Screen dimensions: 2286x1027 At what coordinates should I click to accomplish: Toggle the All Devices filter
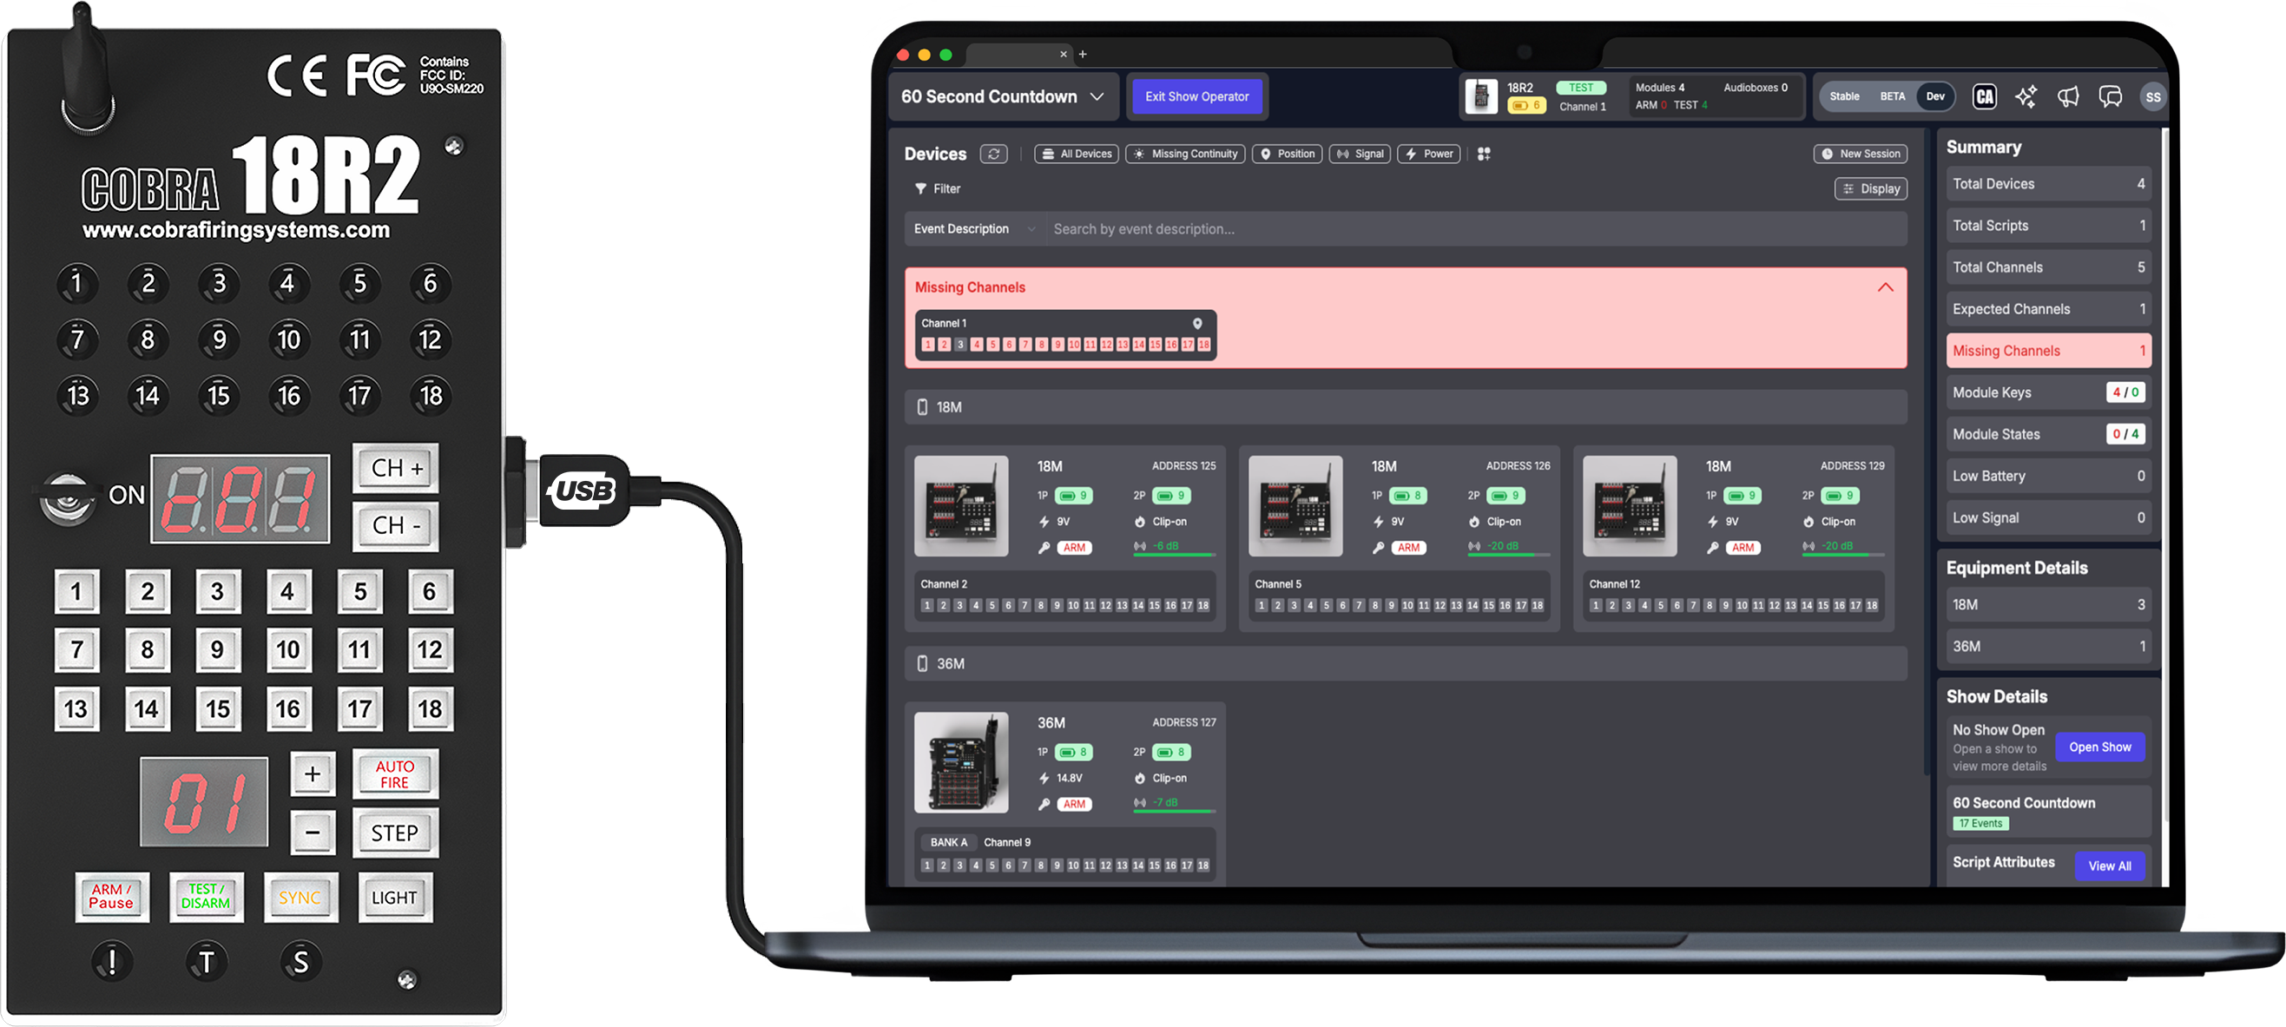1076,154
